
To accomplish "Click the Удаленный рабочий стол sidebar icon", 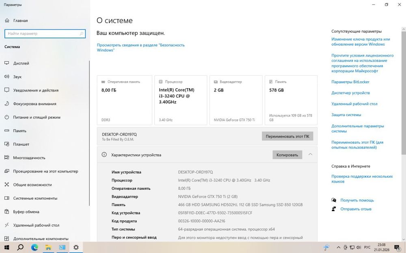I will pyautogui.click(x=7, y=225).
